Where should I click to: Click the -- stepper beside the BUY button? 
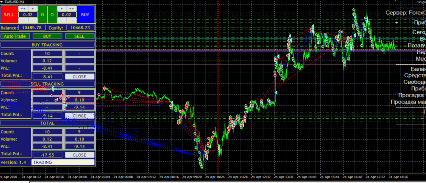click(x=71, y=21)
